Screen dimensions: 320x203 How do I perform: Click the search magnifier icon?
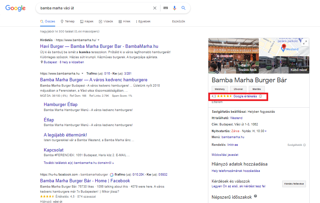(x=183, y=8)
